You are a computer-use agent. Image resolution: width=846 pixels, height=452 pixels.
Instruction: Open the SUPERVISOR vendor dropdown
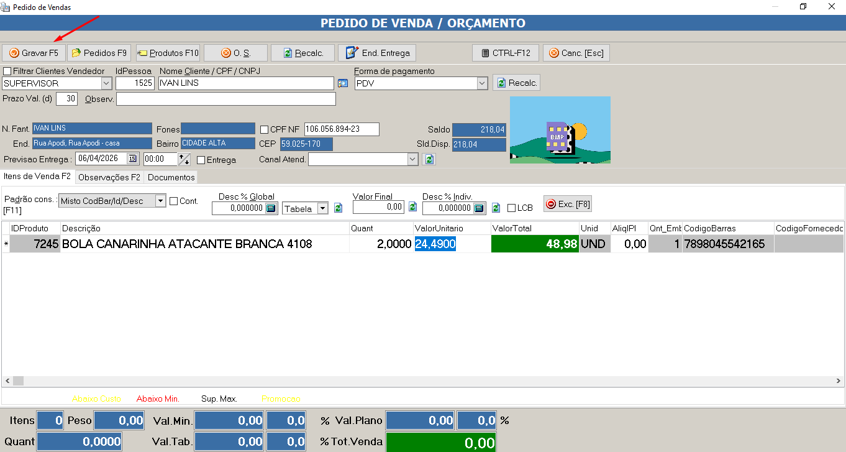[106, 83]
